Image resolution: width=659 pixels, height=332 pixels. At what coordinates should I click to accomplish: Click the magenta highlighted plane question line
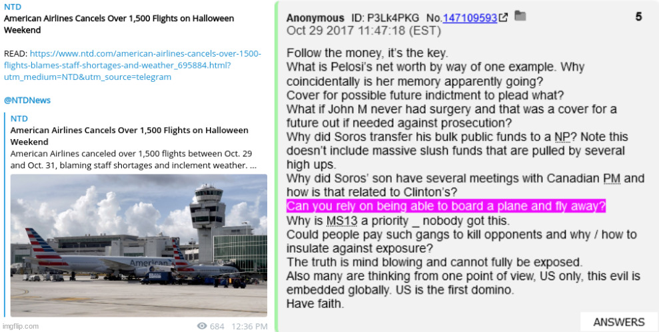pyautogui.click(x=446, y=206)
